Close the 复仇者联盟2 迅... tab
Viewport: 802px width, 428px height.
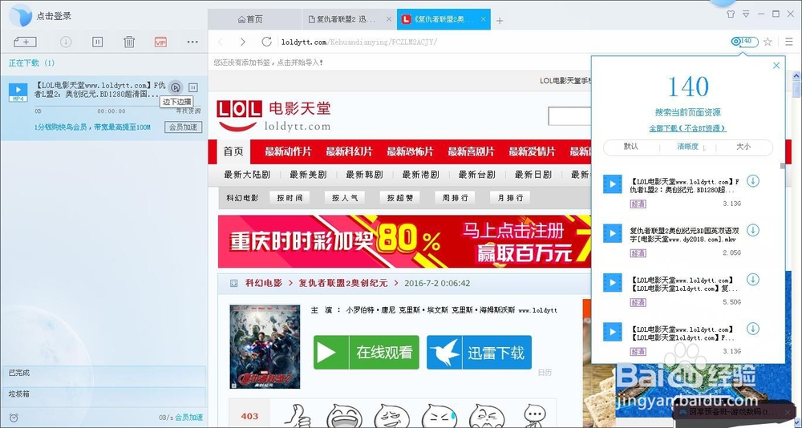pos(389,19)
